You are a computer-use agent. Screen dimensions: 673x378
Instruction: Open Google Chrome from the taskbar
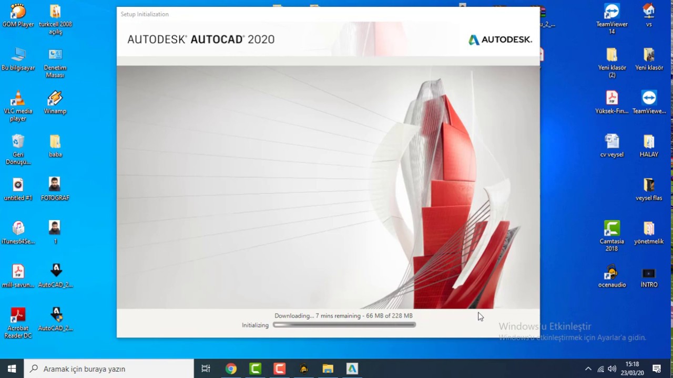click(231, 369)
